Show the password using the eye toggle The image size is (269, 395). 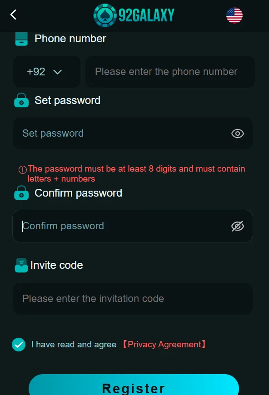pos(237,133)
